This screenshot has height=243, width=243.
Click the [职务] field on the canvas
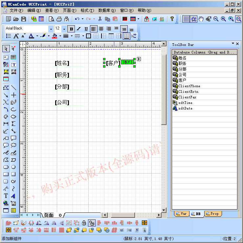coord(62,75)
